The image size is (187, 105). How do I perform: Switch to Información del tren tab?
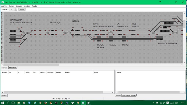[129, 95]
